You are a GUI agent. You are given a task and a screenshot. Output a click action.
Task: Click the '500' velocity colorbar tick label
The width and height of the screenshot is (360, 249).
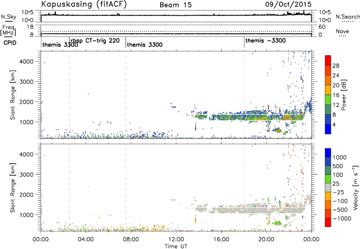click(x=337, y=166)
